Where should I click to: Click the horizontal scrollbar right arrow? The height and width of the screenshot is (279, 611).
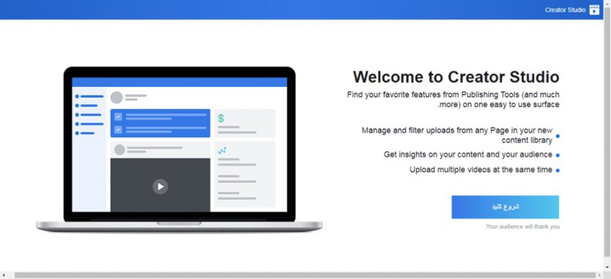click(600, 275)
